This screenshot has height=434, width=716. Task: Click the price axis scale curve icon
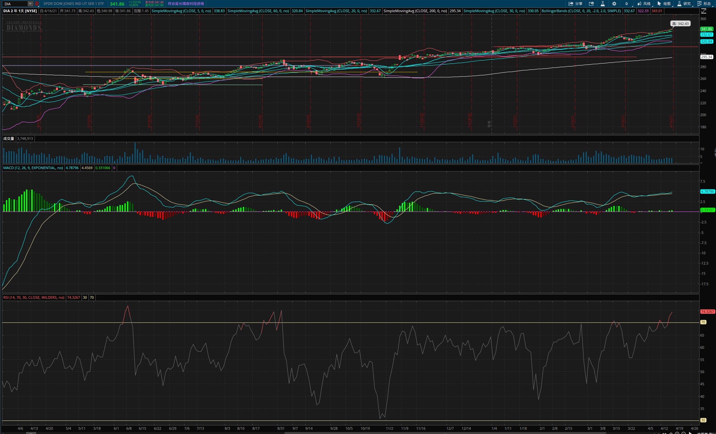(703, 11)
